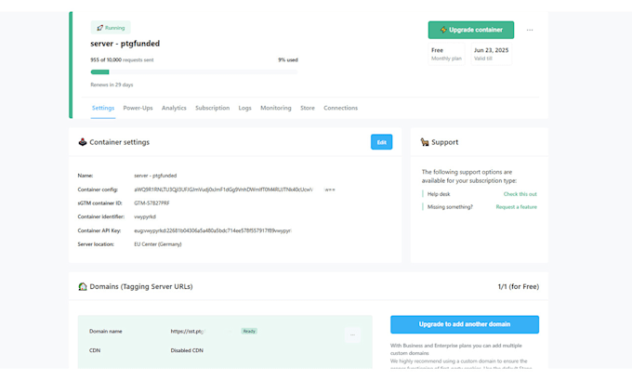632x380 pixels.
Task: Open the container three-dot options menu
Action: (530, 30)
